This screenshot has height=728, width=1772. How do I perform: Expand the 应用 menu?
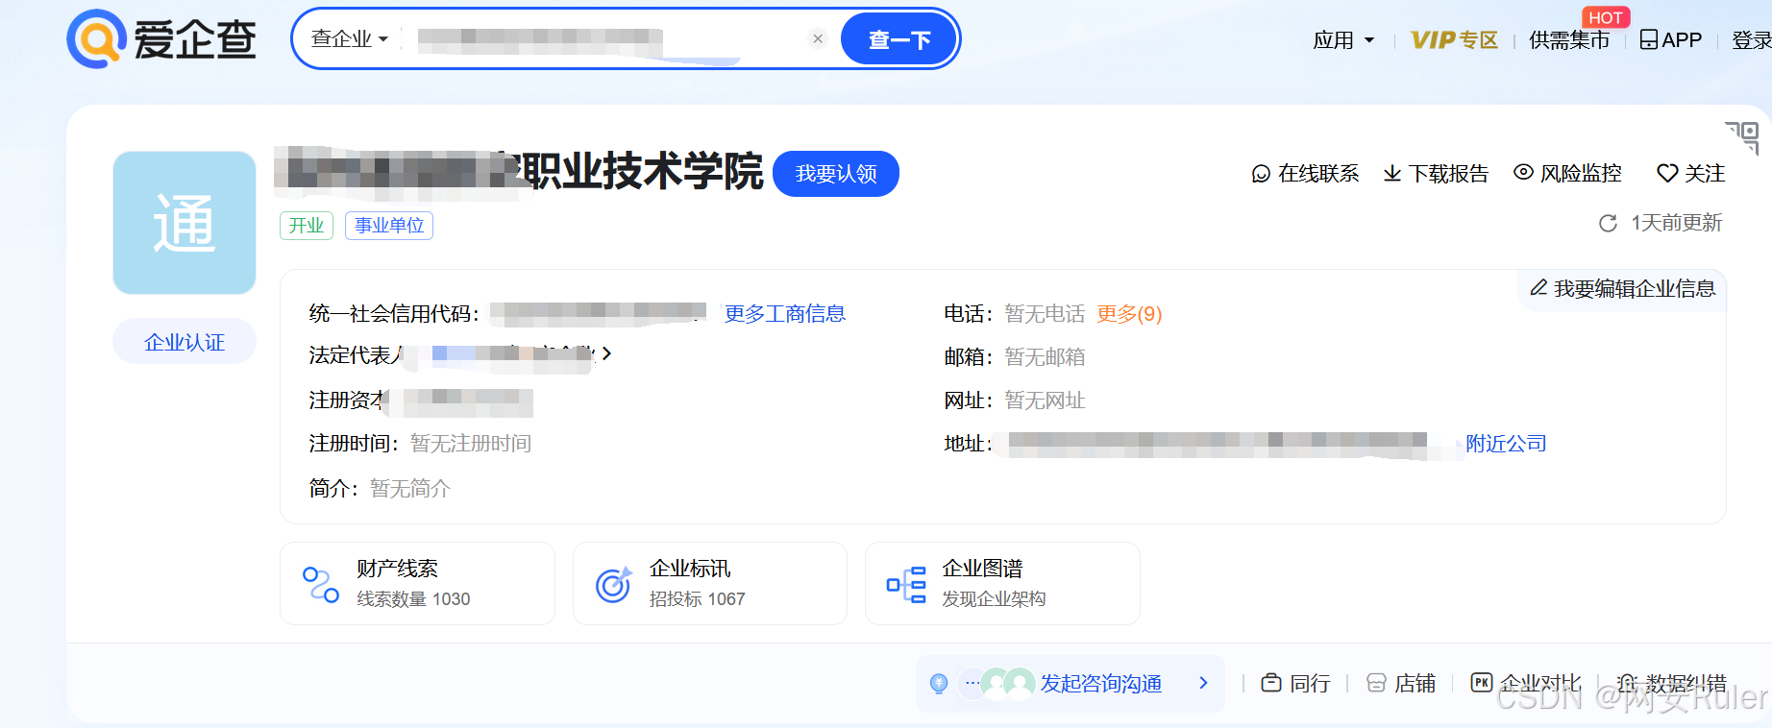(1343, 40)
